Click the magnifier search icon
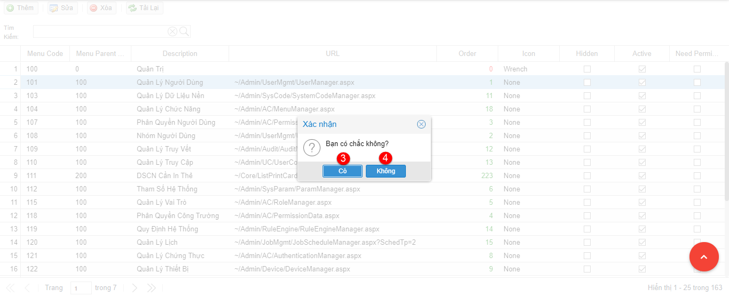This screenshot has height=297, width=729. tap(184, 31)
